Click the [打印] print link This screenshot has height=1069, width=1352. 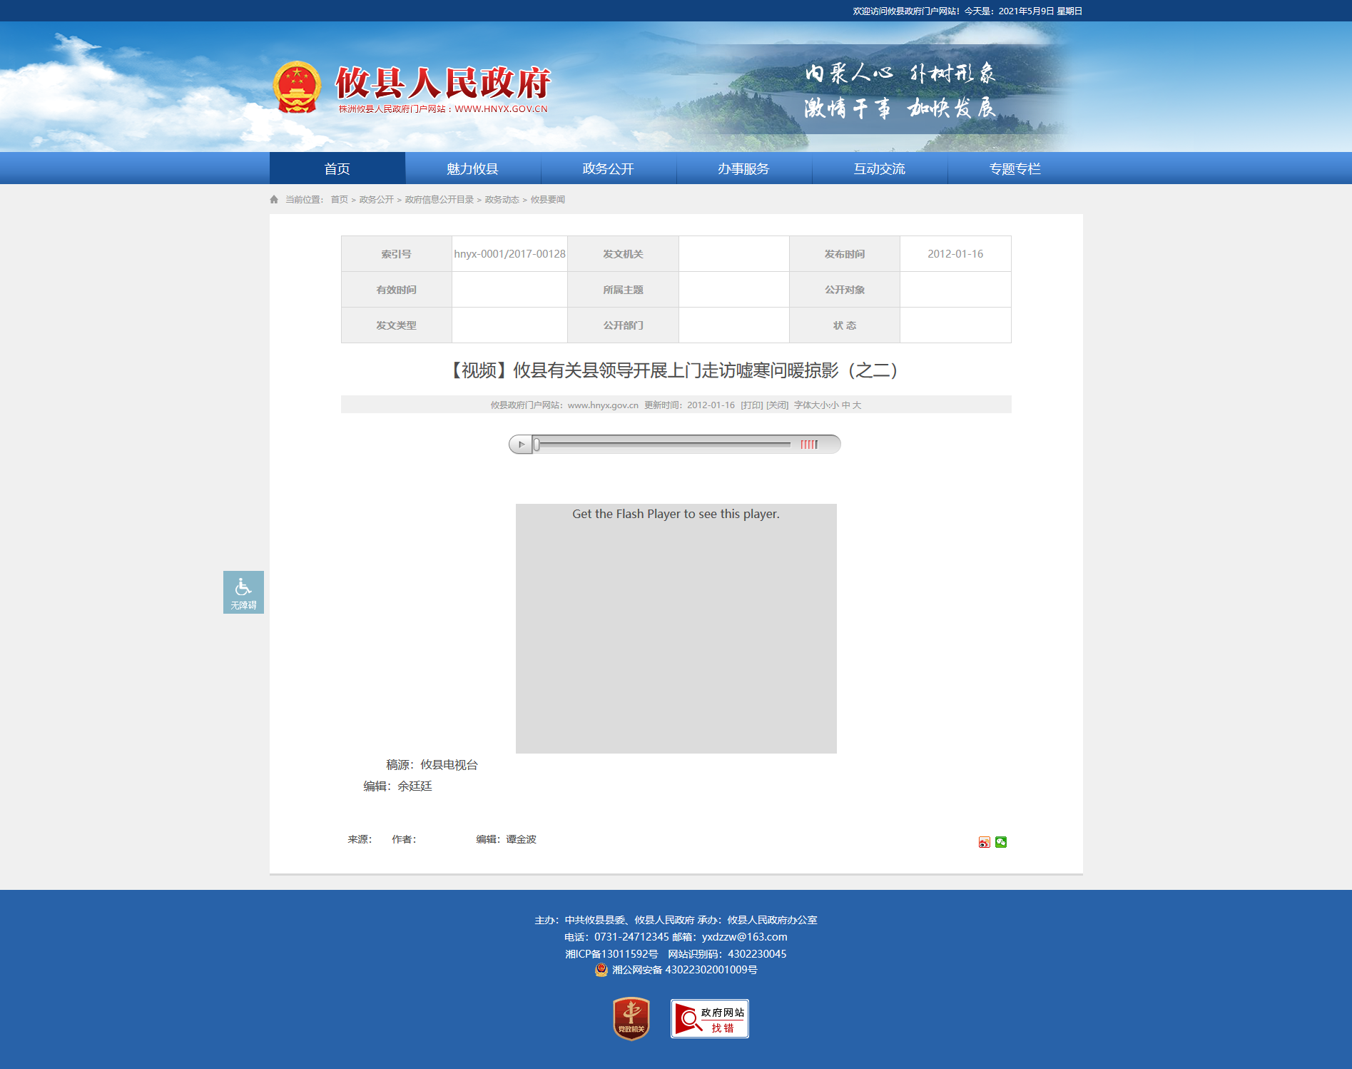pos(752,405)
